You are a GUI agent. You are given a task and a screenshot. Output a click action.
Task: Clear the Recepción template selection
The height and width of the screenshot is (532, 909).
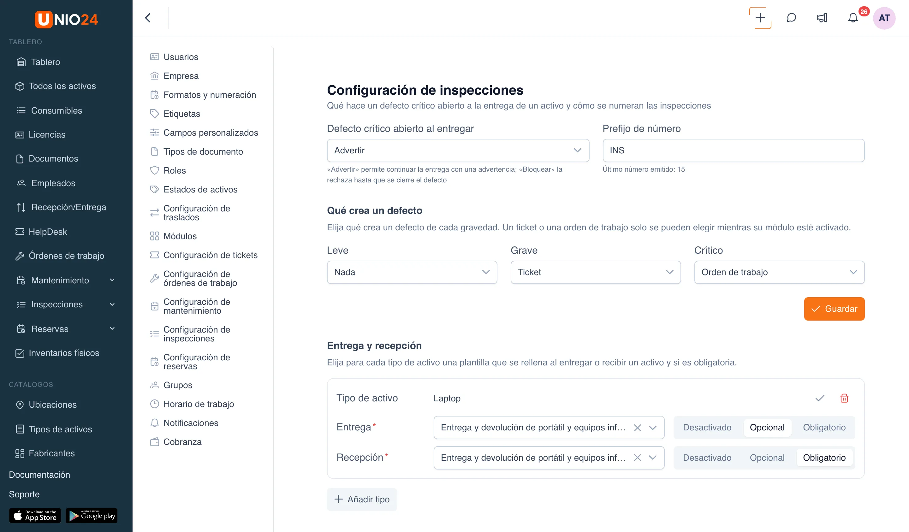click(x=637, y=458)
